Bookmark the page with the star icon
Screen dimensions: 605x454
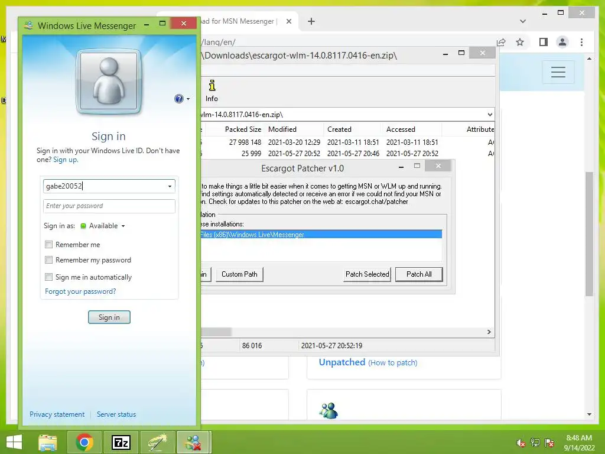click(520, 42)
